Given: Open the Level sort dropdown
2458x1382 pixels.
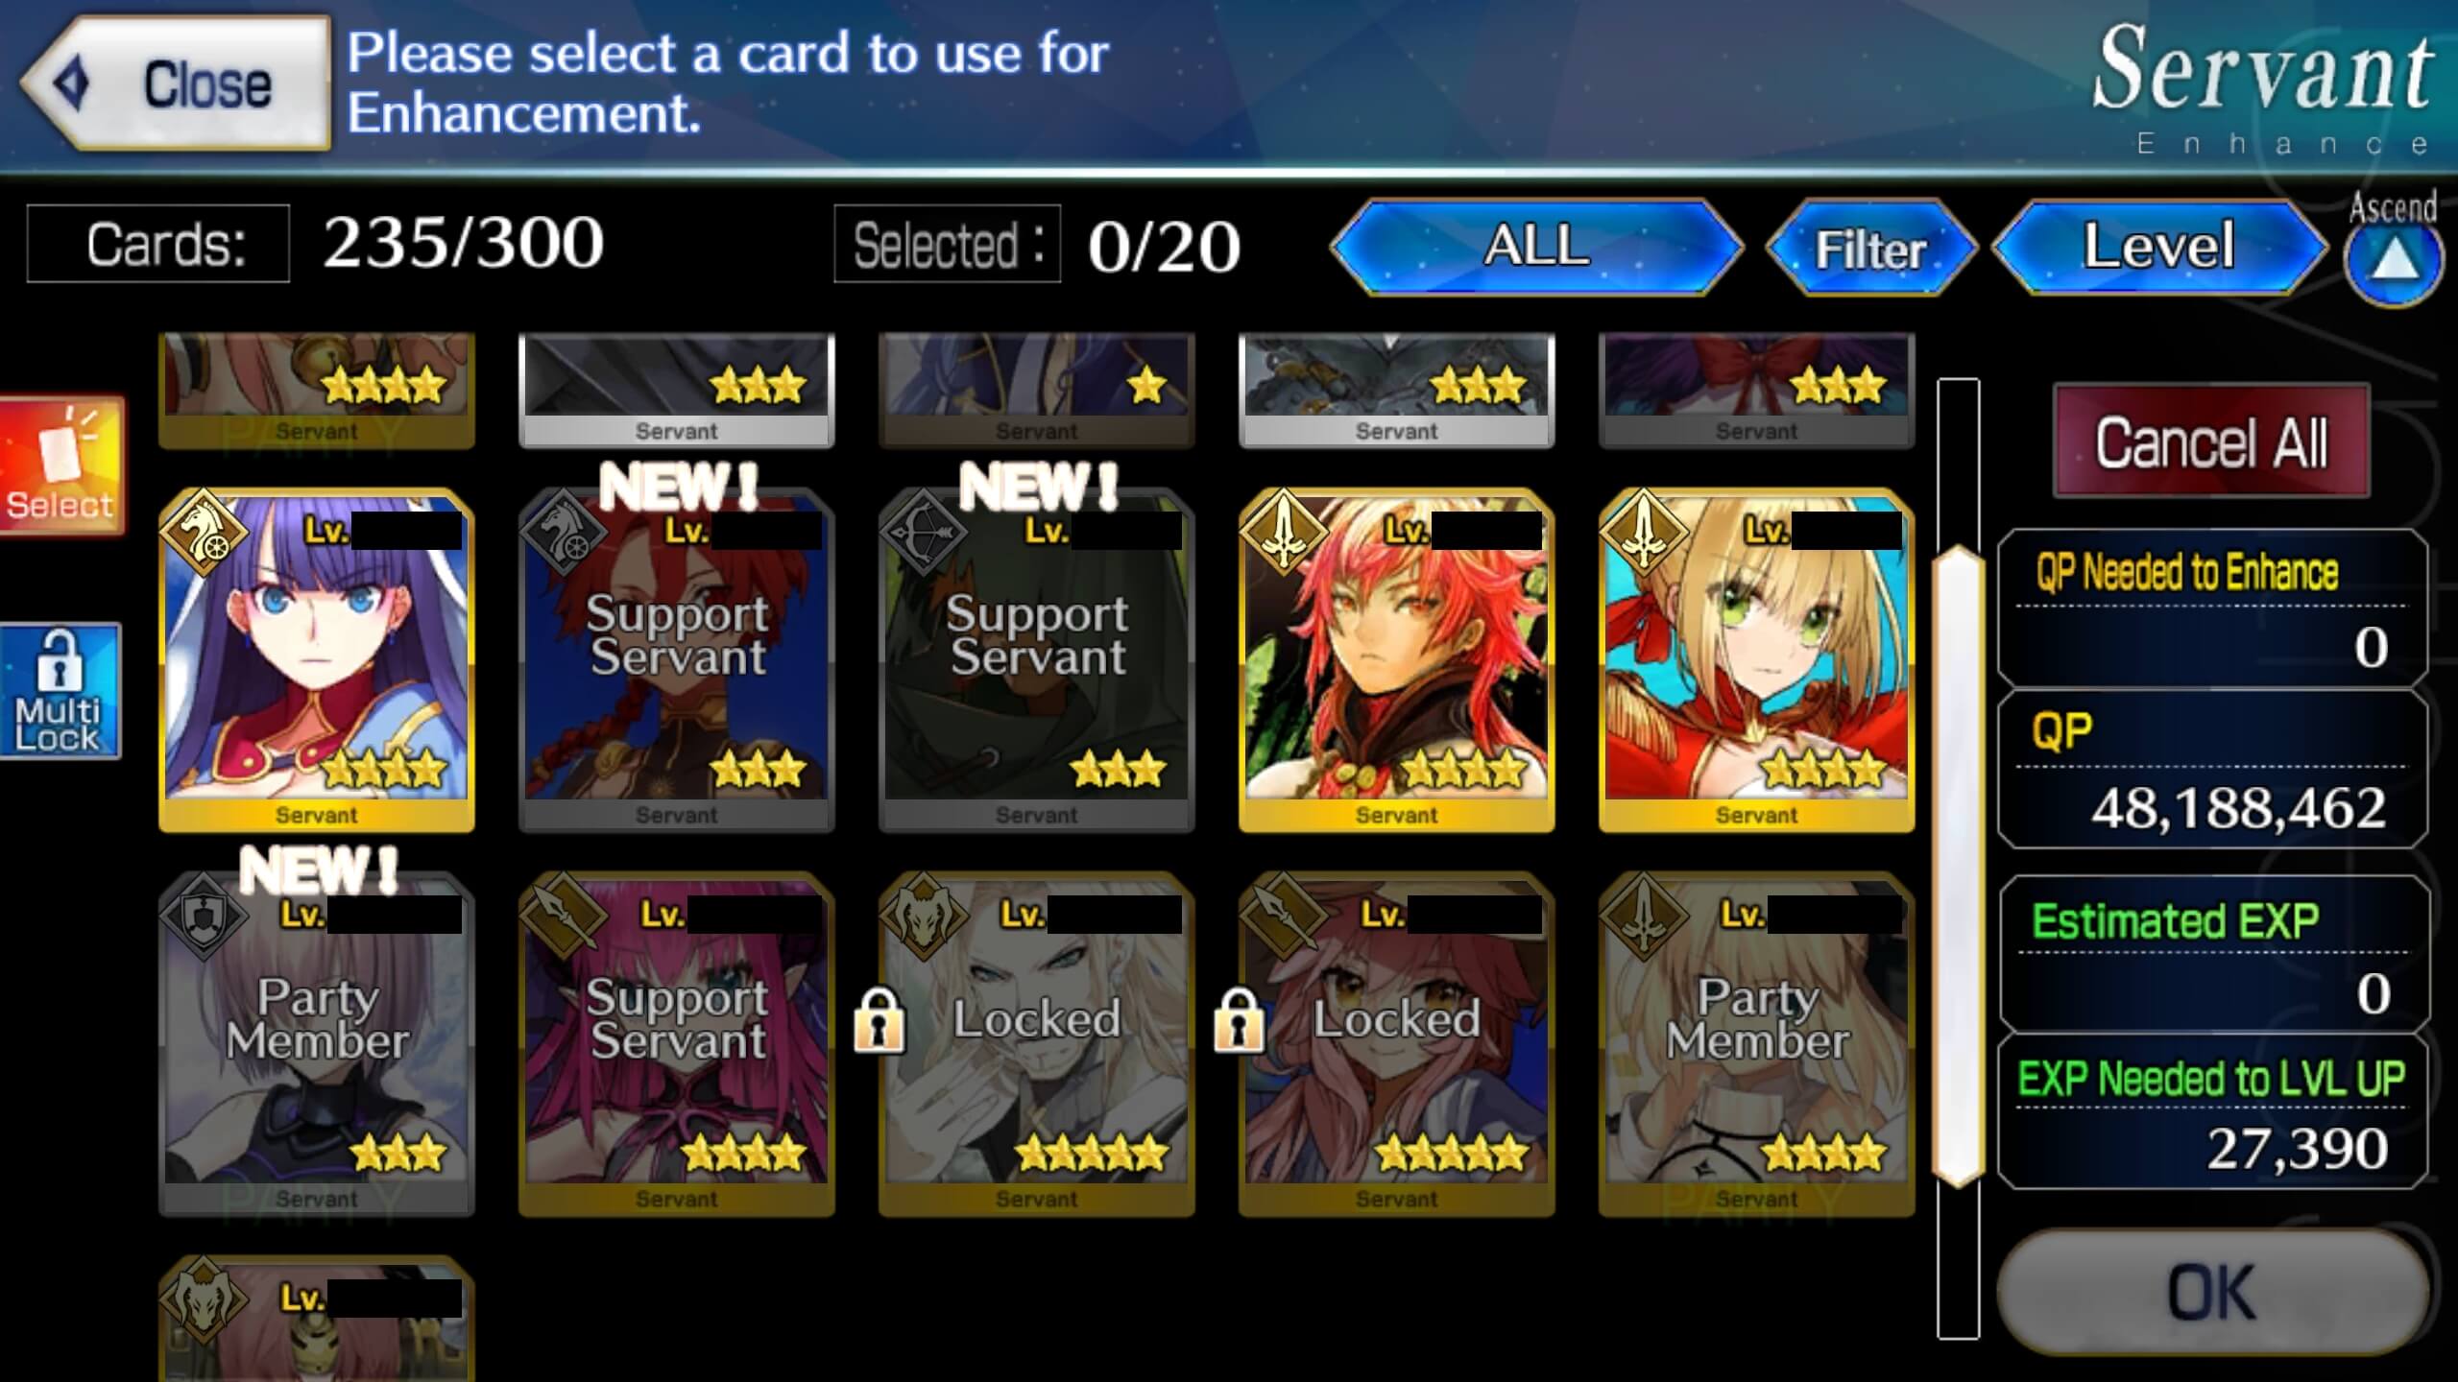Looking at the screenshot, I should pos(2158,247).
